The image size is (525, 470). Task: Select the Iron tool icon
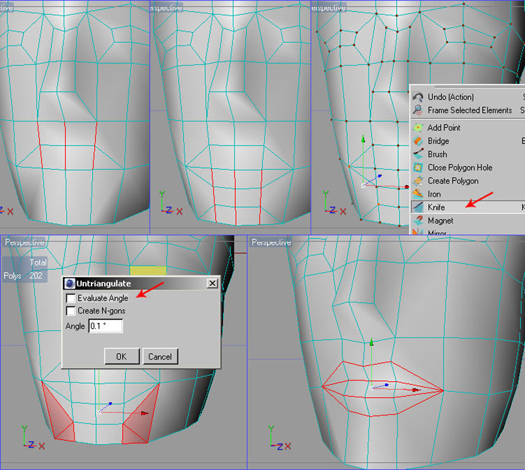click(418, 194)
